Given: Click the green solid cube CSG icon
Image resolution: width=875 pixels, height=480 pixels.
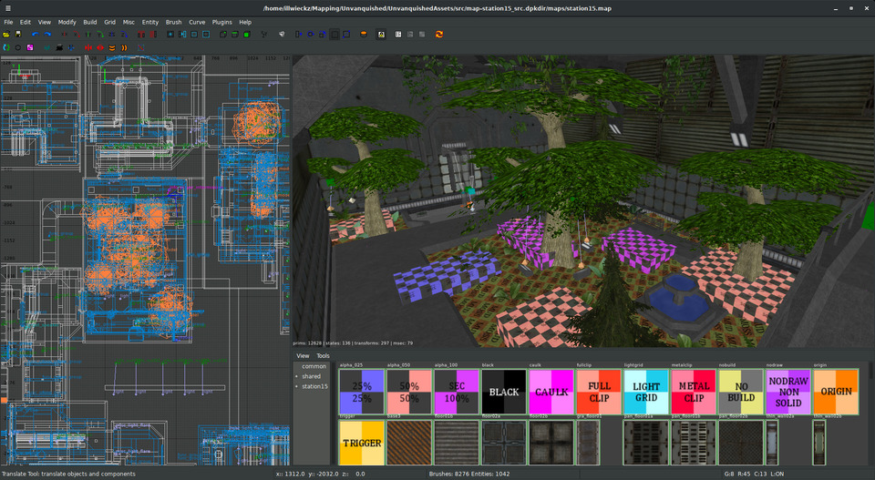Looking at the screenshot, I should tap(247, 34).
